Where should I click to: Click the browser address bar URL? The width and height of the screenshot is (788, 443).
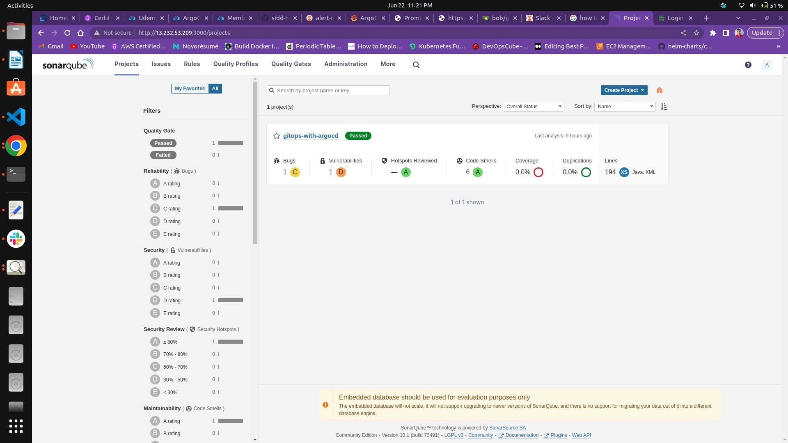[184, 33]
